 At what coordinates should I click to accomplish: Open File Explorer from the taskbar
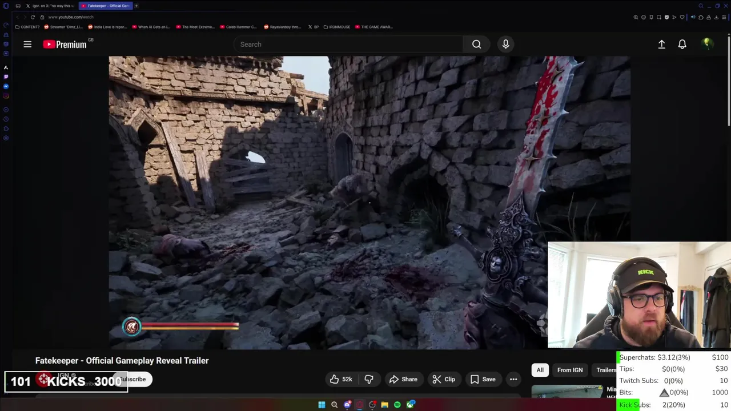click(385, 405)
